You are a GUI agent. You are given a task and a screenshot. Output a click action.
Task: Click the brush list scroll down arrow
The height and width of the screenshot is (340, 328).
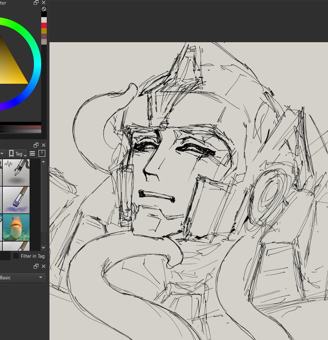(x=44, y=247)
